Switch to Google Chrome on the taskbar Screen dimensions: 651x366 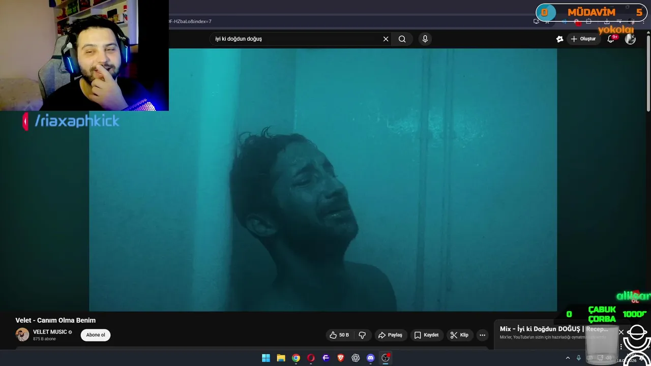(296, 358)
